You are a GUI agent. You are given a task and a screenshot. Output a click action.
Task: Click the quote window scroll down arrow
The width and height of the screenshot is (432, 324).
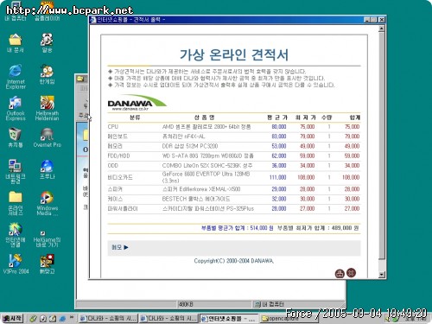click(381, 275)
